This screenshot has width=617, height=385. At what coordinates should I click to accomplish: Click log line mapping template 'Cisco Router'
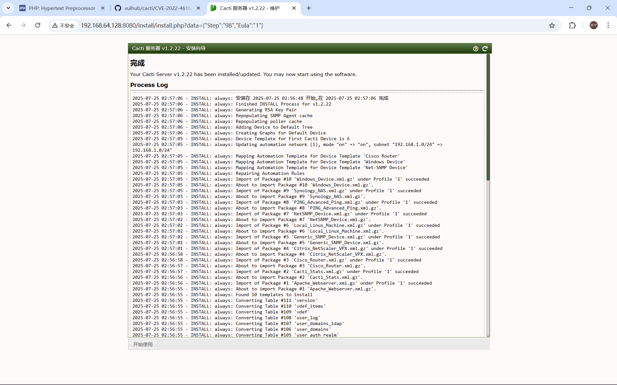266,156
